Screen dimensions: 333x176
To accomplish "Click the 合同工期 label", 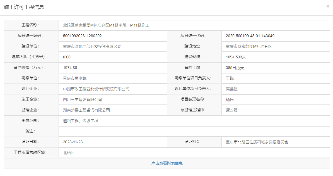I will tap(193, 68).
